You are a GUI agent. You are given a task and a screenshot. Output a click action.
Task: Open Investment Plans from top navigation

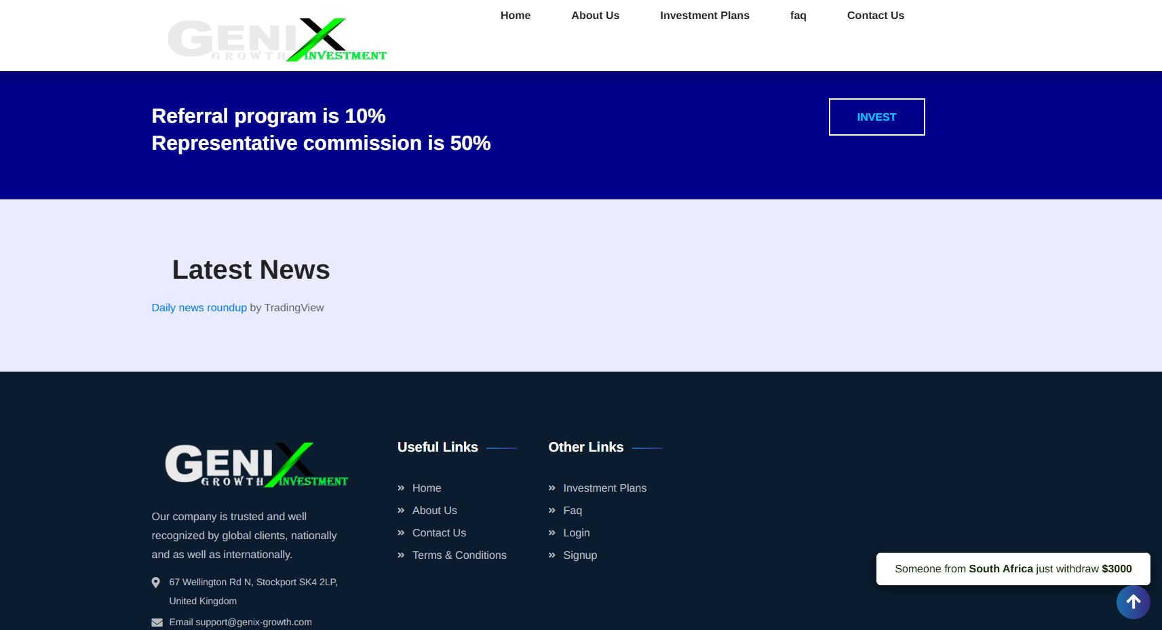[704, 16]
